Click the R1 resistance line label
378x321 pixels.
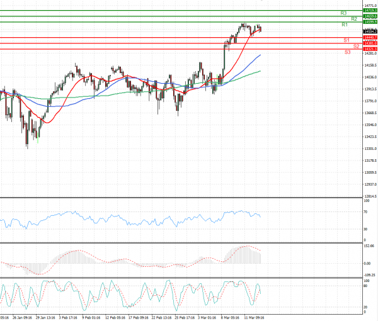[345, 25]
